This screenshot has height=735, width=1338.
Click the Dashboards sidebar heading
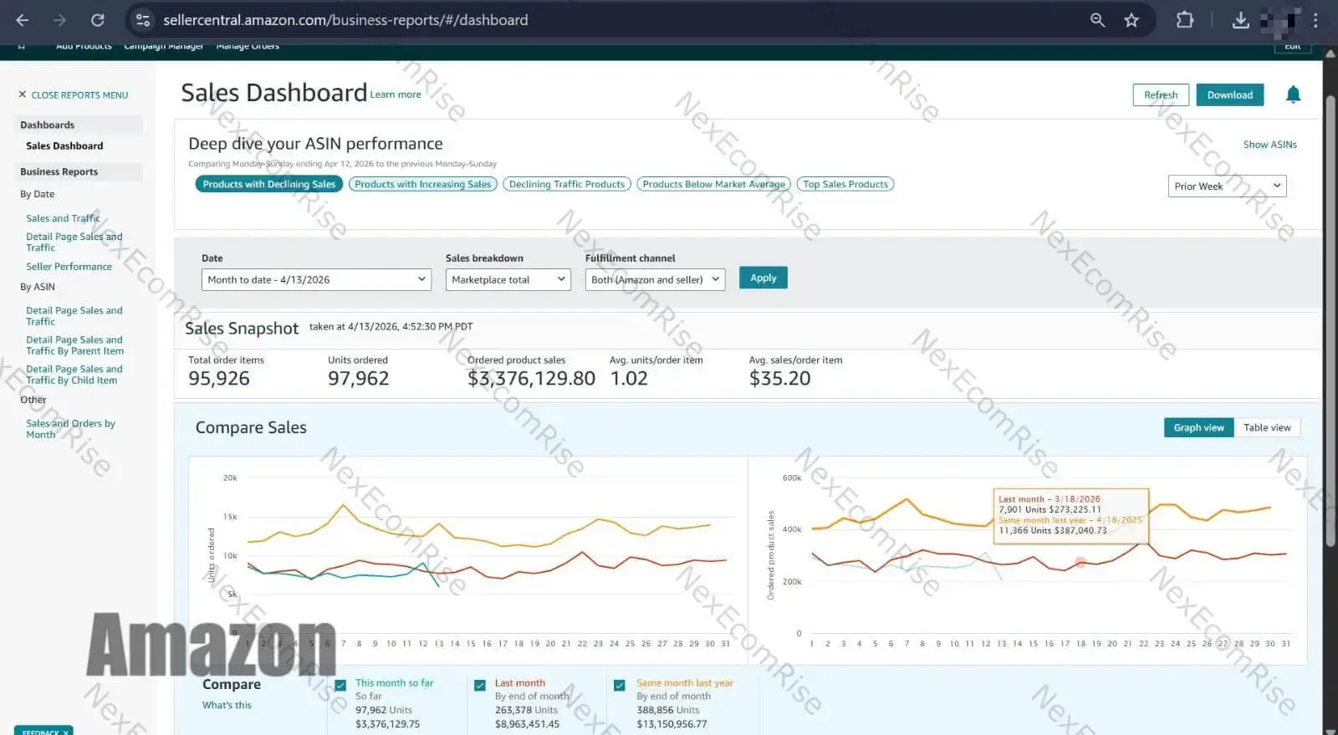[47, 125]
